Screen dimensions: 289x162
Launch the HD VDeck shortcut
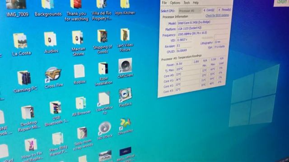point(105,131)
